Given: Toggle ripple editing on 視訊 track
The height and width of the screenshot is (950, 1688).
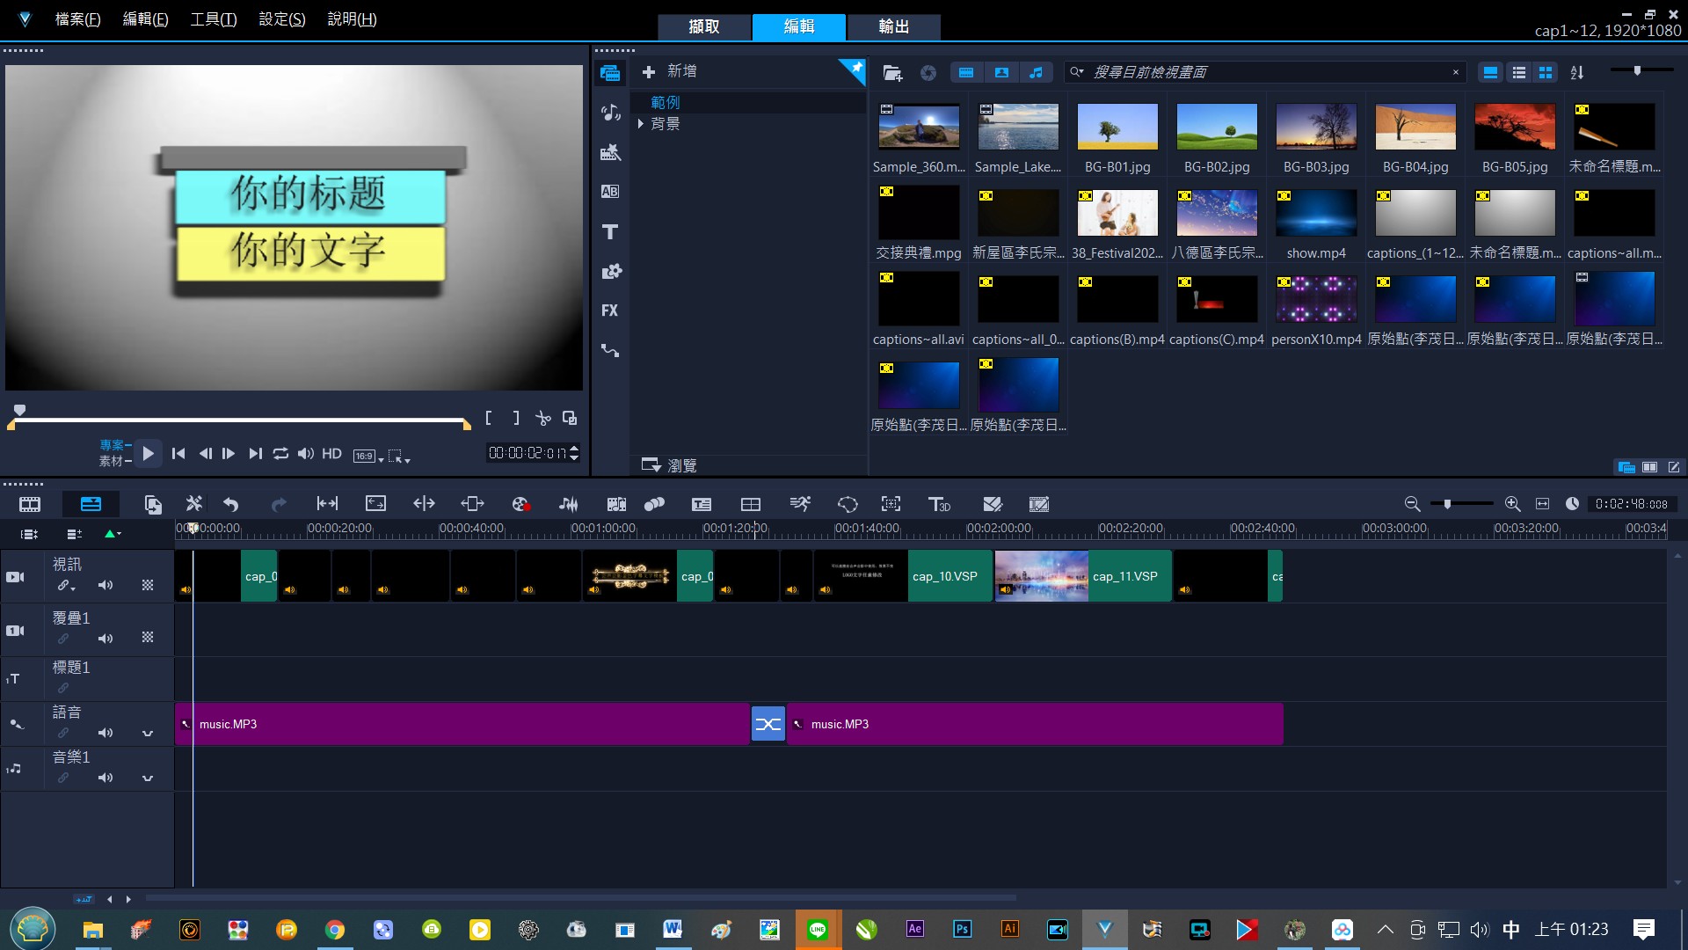Looking at the screenshot, I should pyautogui.click(x=62, y=585).
